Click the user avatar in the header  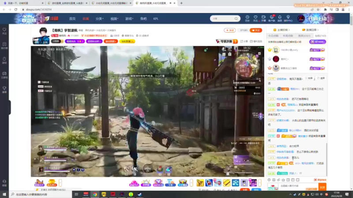click(301, 18)
